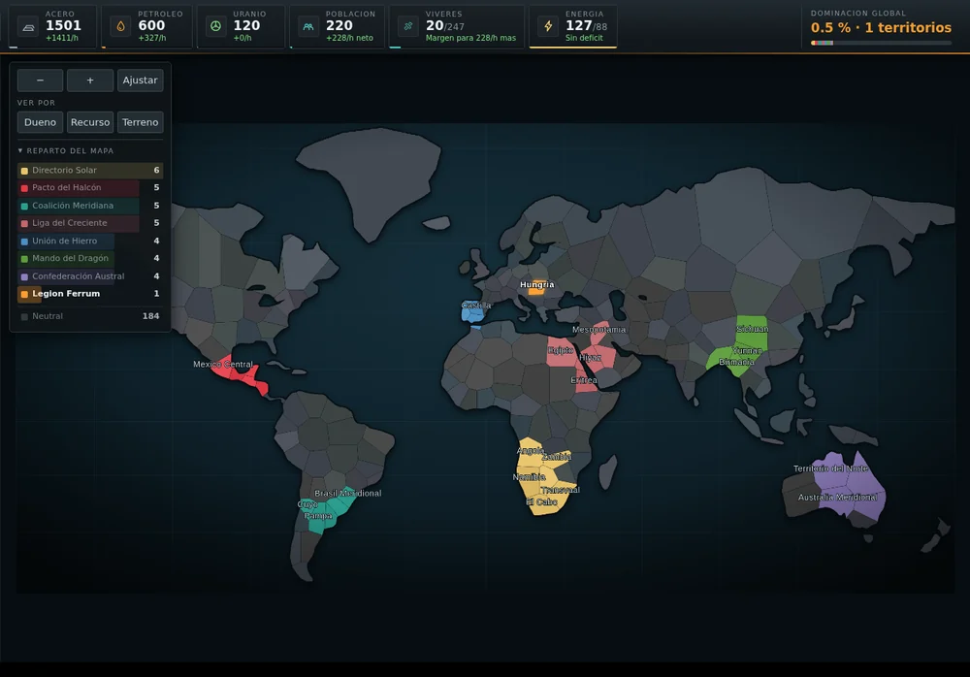
Task: Click the Hungria territory on map
Action: pyautogui.click(x=536, y=287)
